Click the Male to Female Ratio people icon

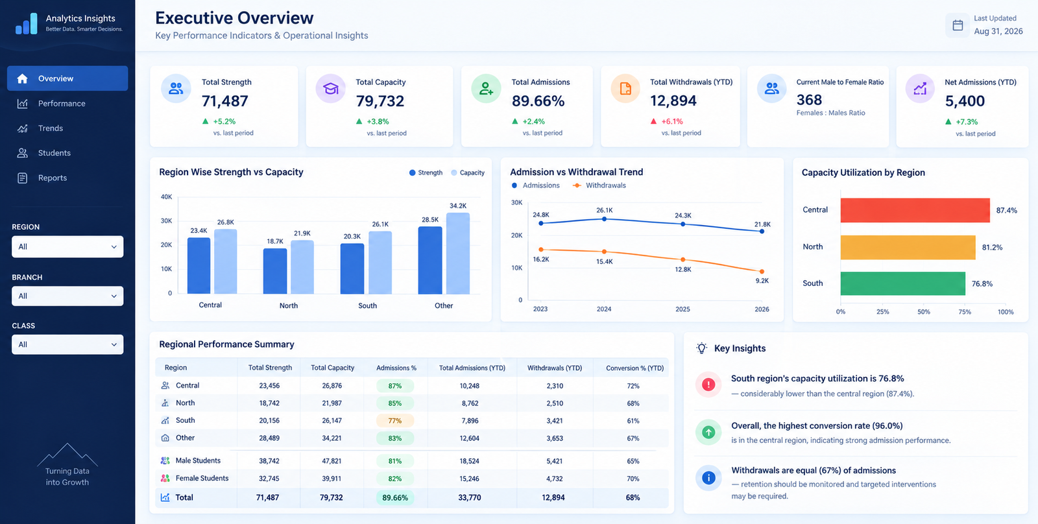point(772,89)
